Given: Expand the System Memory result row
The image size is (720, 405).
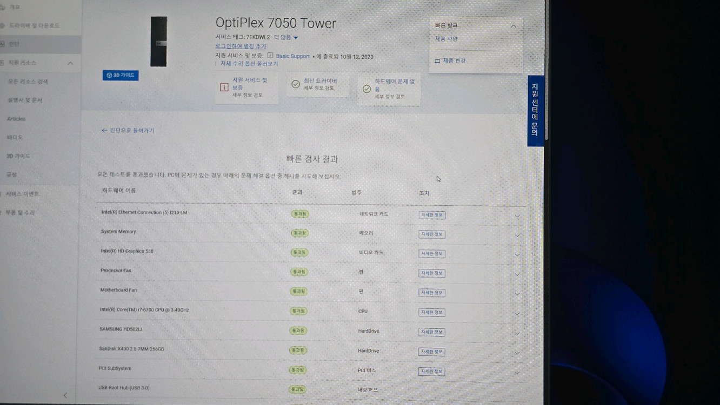Looking at the screenshot, I should click(x=517, y=235).
